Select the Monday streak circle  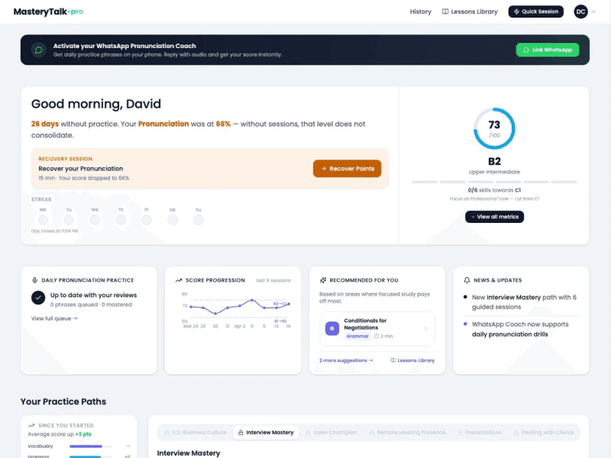43,220
